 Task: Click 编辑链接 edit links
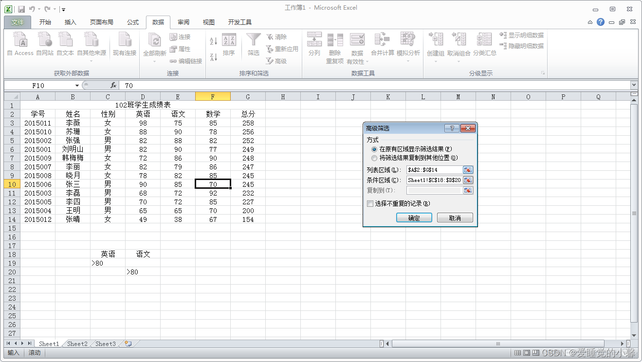pos(186,61)
